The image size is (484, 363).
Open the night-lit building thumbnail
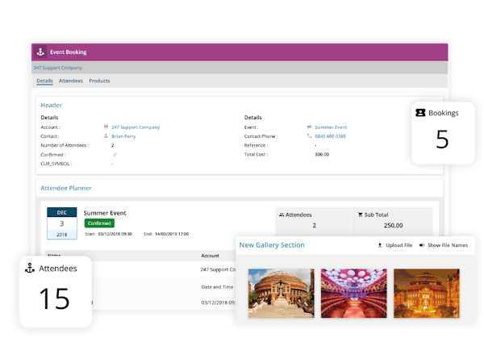pos(427,293)
